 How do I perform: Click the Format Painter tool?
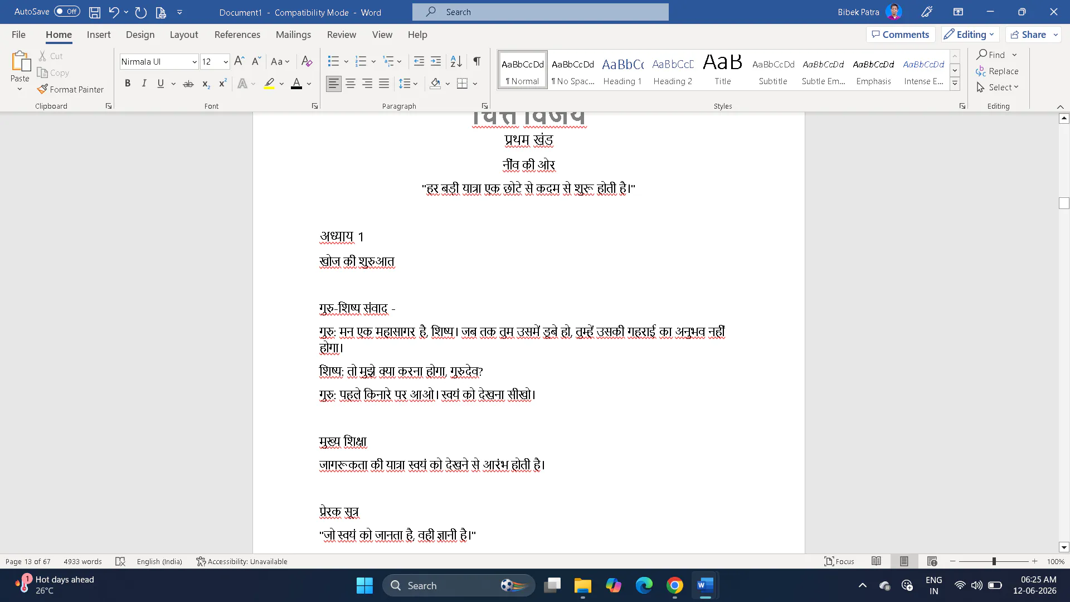tap(70, 89)
